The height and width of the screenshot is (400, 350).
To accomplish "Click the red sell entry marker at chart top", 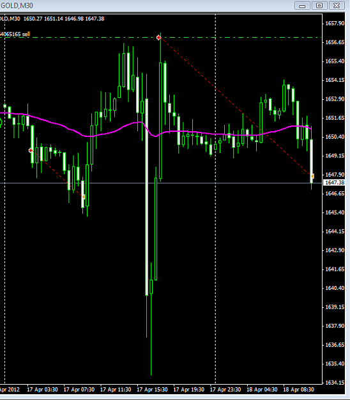I will click(159, 38).
